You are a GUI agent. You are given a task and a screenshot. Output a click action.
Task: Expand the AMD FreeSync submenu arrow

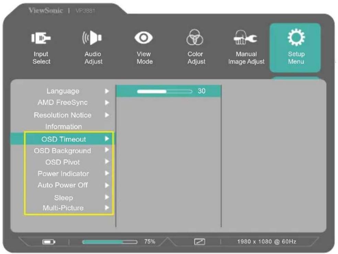pos(107,103)
